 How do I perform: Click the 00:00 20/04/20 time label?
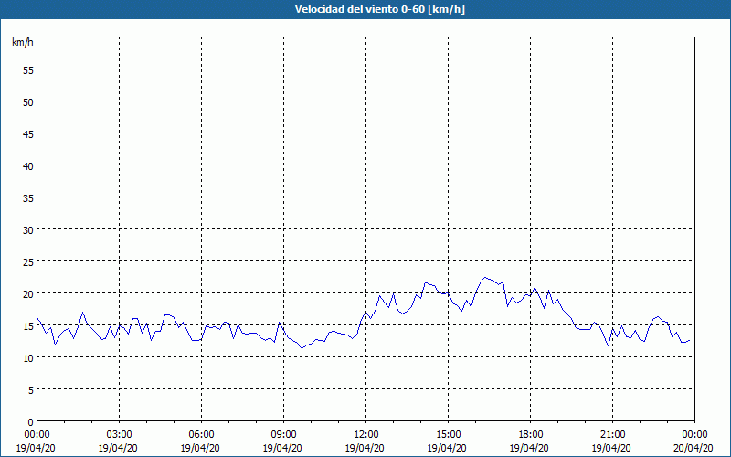(x=694, y=441)
